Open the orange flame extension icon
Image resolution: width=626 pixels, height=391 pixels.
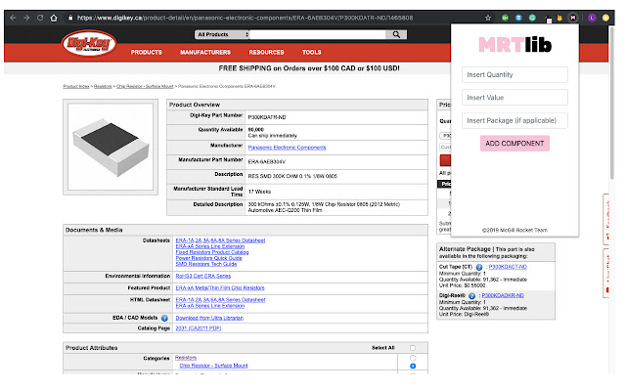[559, 18]
